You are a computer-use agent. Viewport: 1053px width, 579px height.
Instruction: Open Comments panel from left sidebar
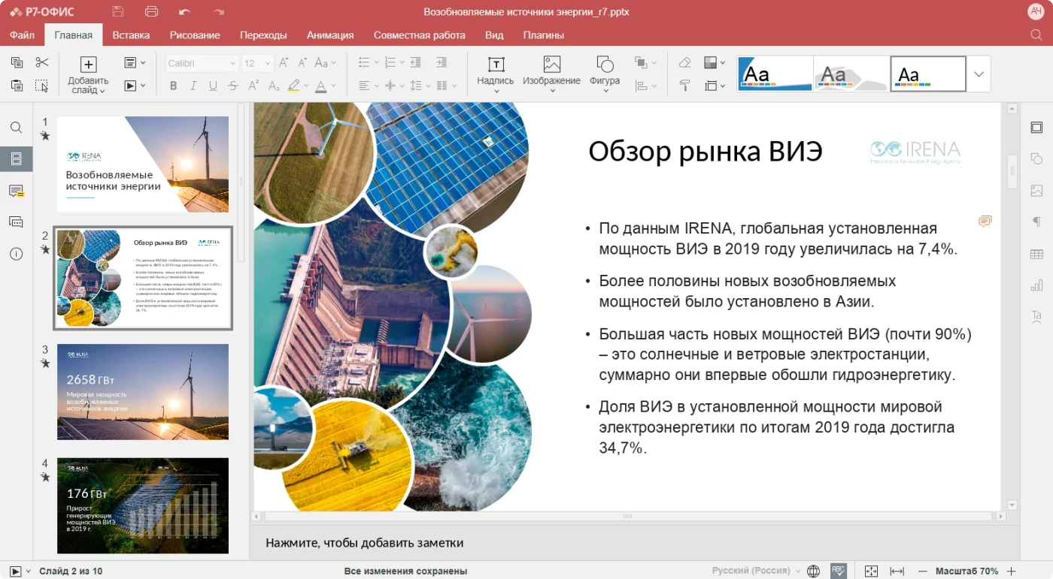coord(16,190)
